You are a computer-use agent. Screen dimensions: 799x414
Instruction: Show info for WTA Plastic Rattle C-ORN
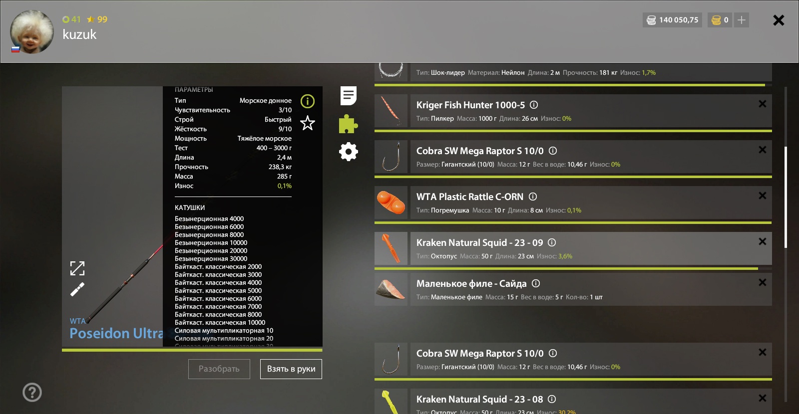point(533,197)
